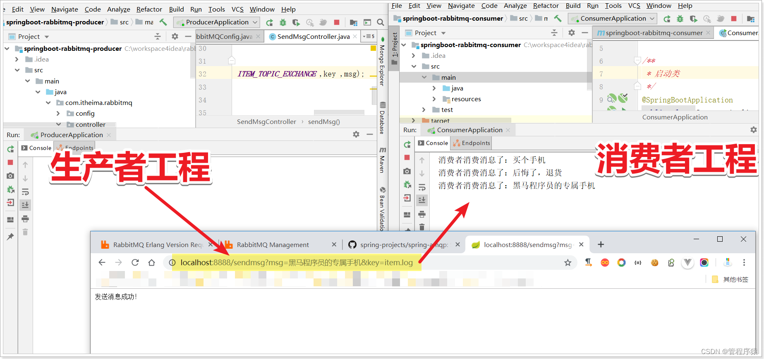The image size is (764, 359).
Task: Open search everywhere magnifier in producer window
Action: 381,22
